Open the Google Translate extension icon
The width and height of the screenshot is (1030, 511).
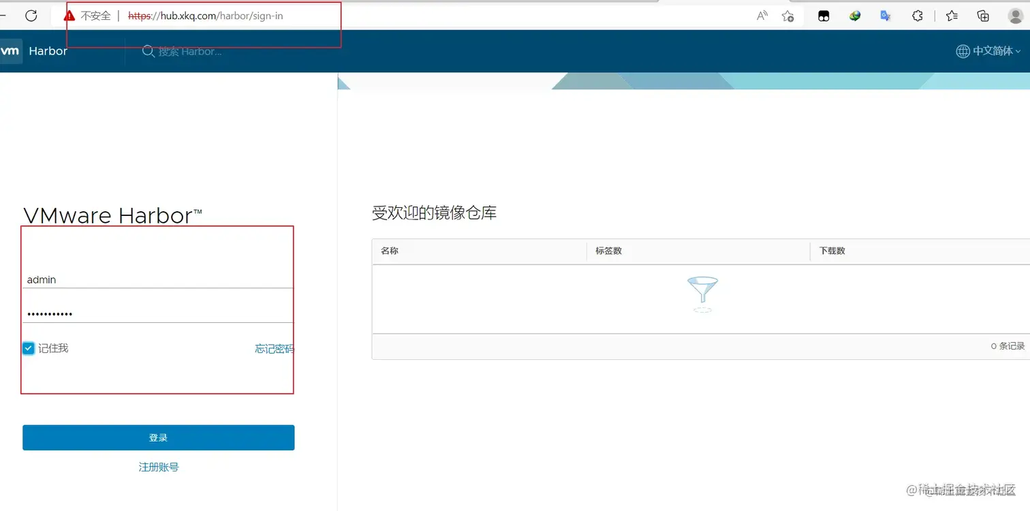[x=886, y=16]
